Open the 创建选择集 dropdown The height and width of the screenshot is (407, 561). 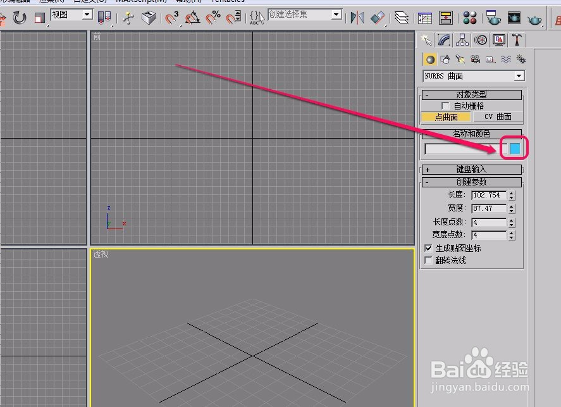pos(305,15)
